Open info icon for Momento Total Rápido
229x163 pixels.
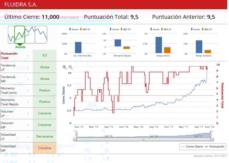tap(28, 102)
